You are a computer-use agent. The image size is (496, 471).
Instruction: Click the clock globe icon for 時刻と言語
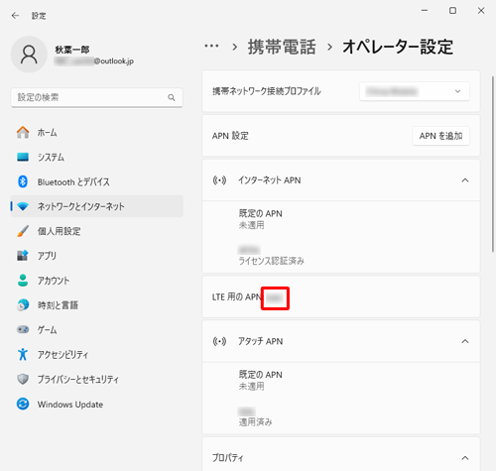pyautogui.click(x=23, y=304)
